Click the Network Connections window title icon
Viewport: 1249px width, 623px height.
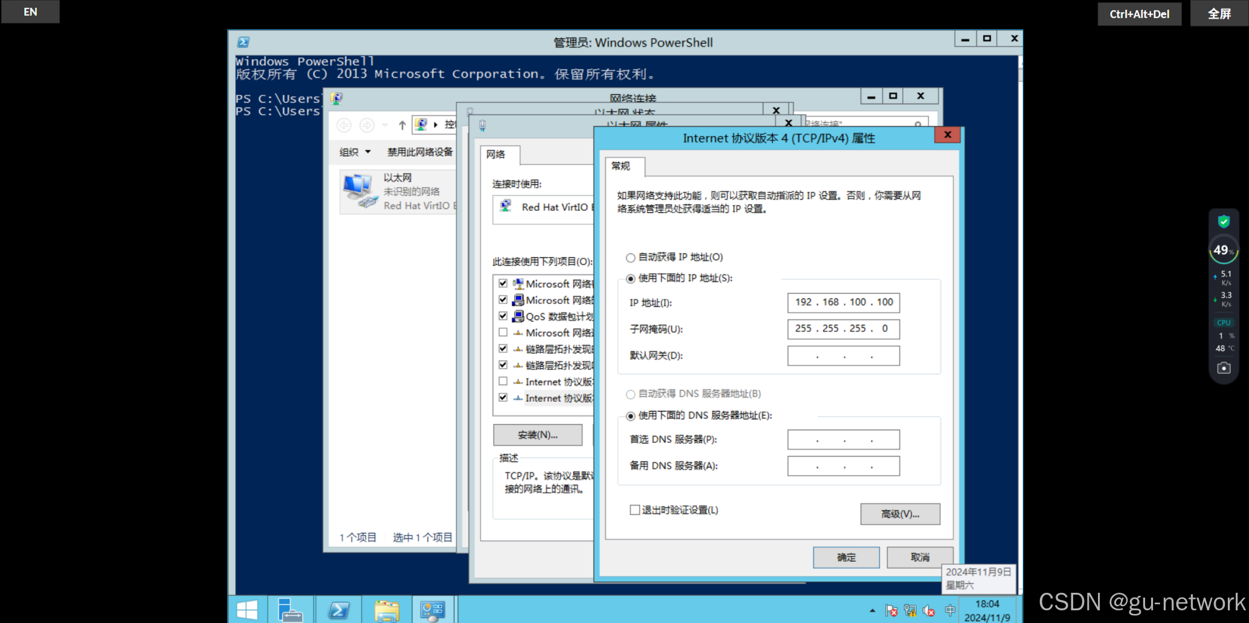[x=337, y=98]
